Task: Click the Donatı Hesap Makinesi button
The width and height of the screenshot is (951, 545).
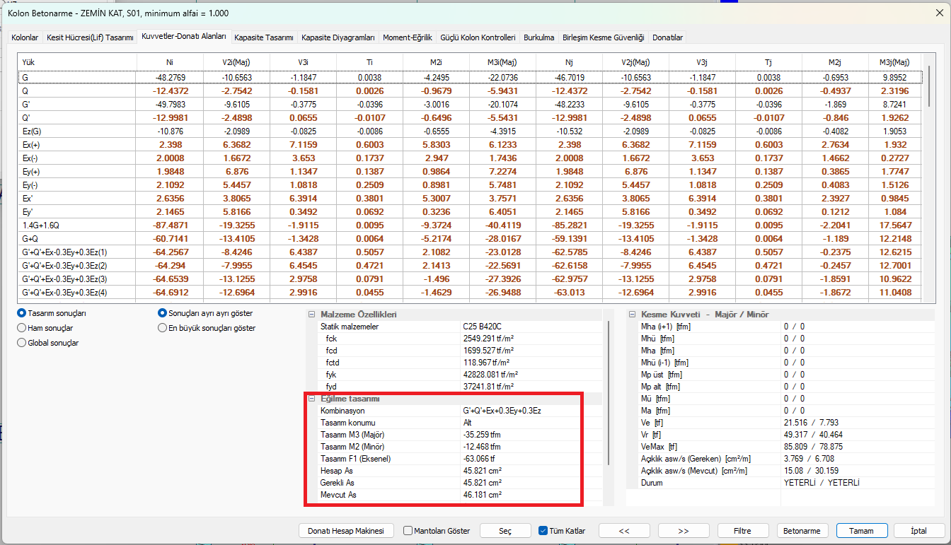Action: coord(346,531)
